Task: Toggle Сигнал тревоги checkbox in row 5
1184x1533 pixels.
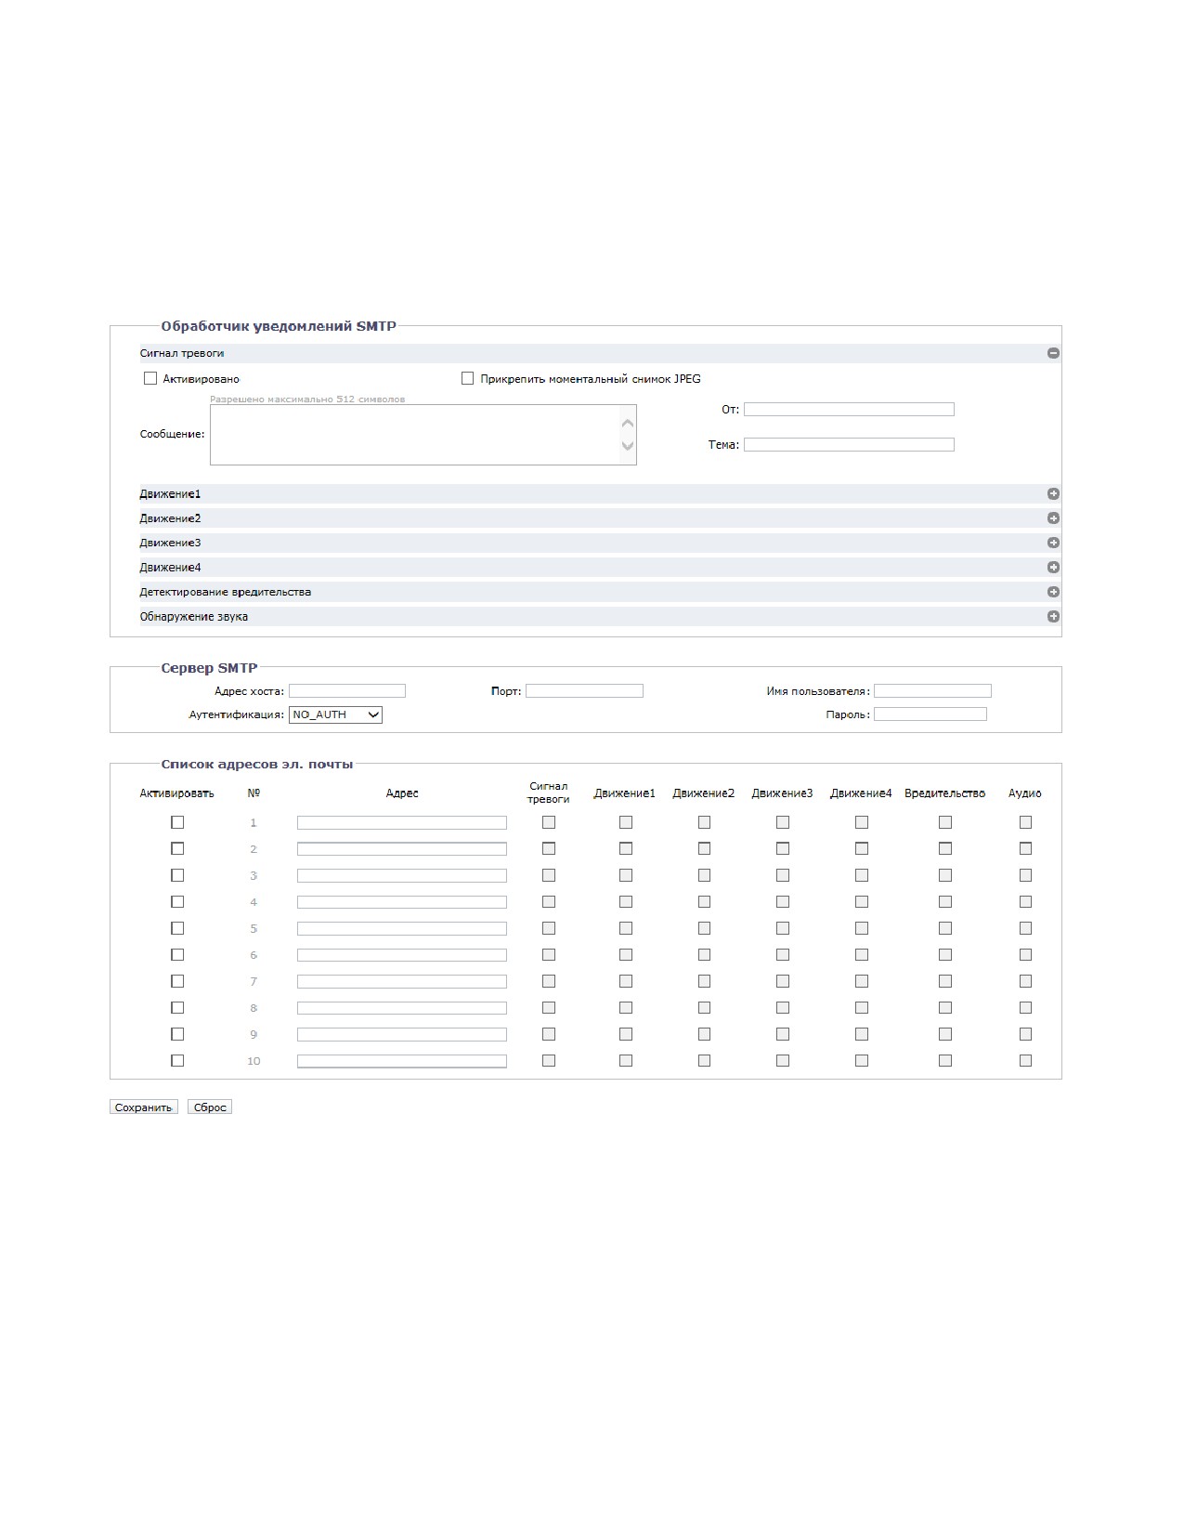Action: (x=549, y=928)
